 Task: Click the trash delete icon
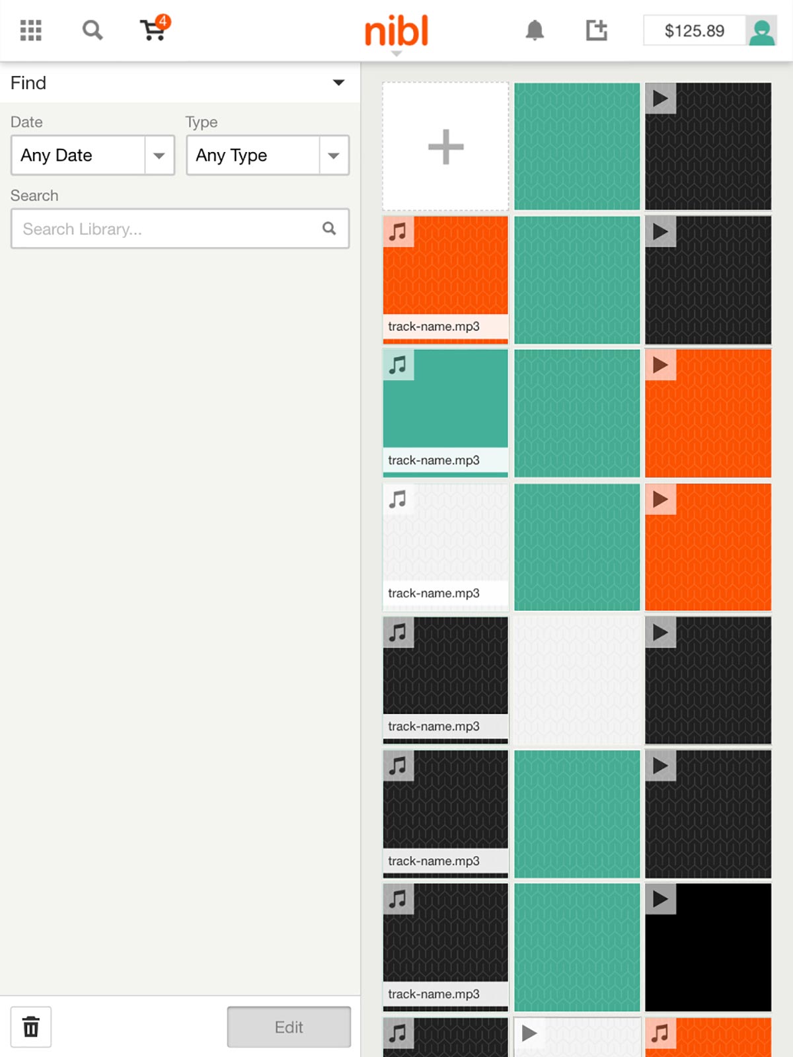tap(31, 1027)
